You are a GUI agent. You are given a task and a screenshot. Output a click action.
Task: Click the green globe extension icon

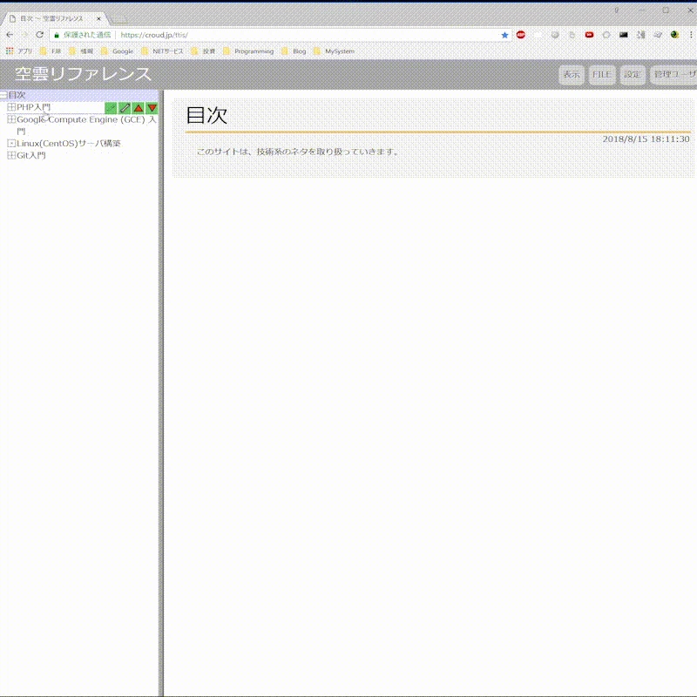pos(674,35)
